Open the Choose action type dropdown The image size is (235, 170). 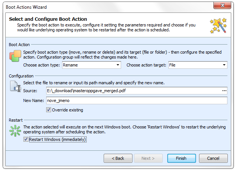(92, 65)
